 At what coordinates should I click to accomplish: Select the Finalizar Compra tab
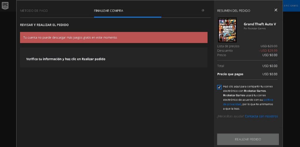(x=108, y=11)
